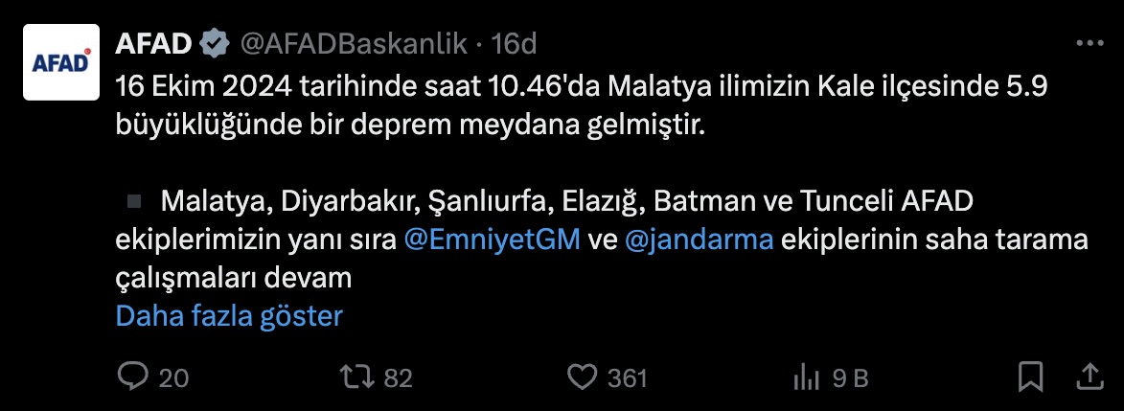
Task: Expand tweet with Daha fazla göster
Action: tap(229, 316)
